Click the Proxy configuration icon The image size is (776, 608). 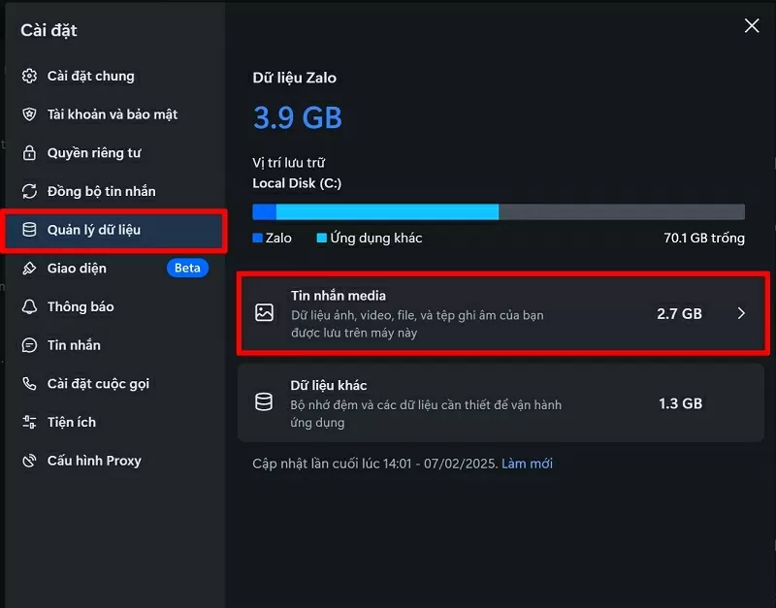(x=29, y=461)
